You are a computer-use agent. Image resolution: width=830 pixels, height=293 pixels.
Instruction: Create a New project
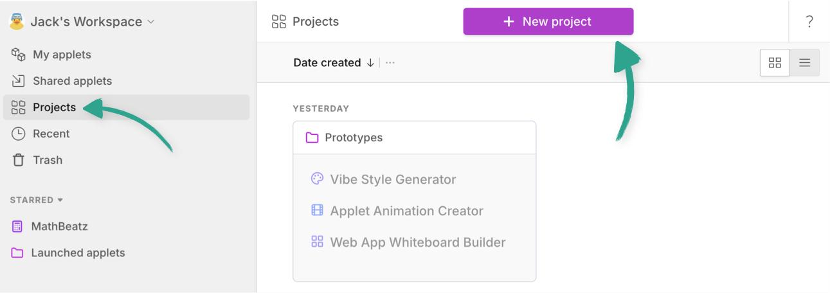(548, 21)
